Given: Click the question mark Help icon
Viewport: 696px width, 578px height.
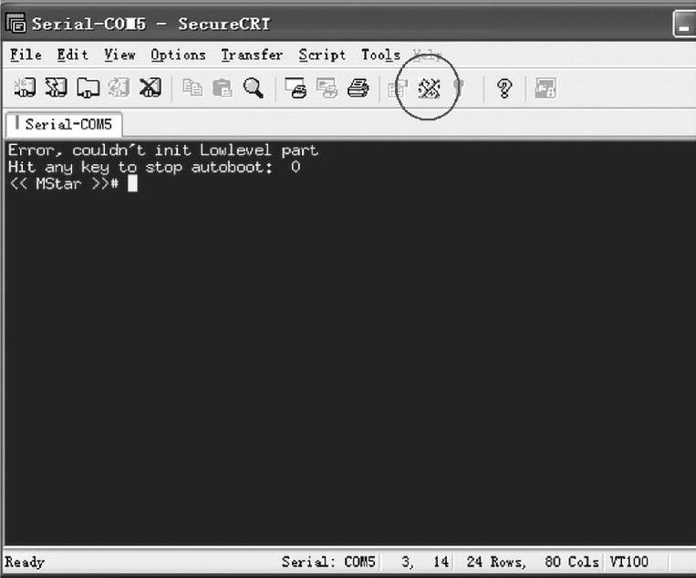Looking at the screenshot, I should pos(504,88).
